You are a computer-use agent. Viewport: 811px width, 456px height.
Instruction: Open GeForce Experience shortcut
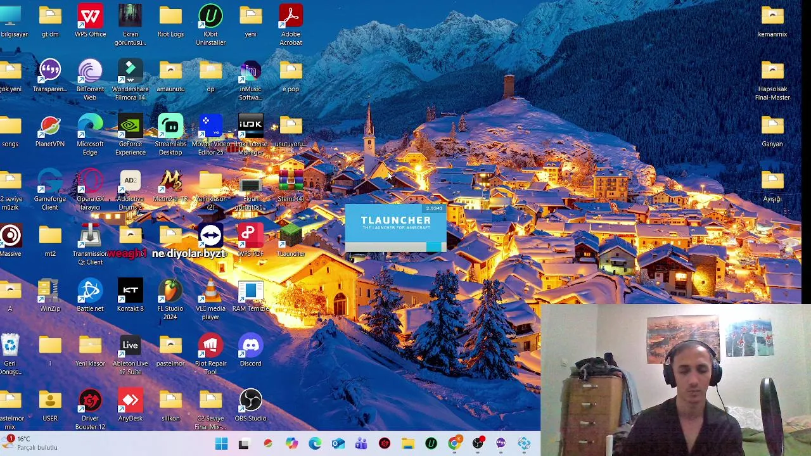[130, 136]
